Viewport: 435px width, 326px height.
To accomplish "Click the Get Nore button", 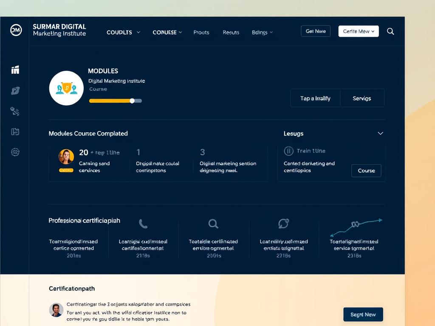I will tap(316, 31).
